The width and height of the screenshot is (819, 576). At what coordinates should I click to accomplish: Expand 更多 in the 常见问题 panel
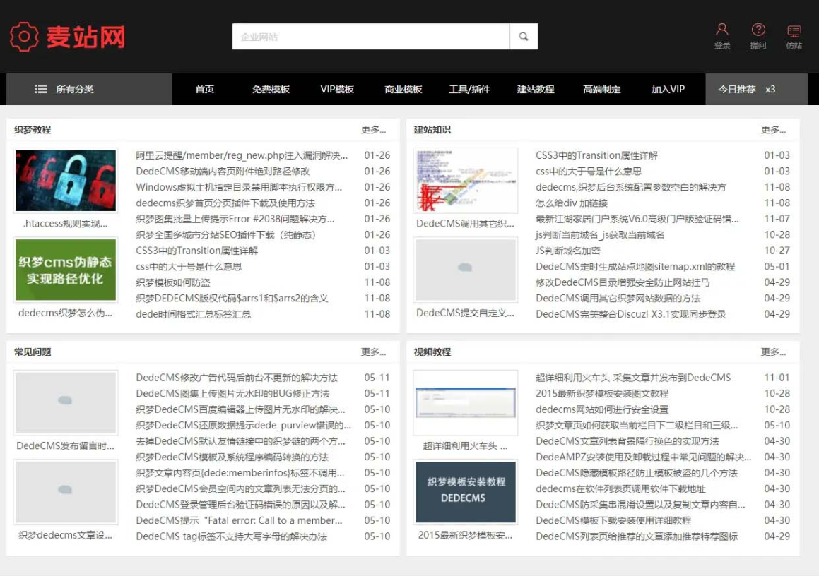(x=373, y=352)
